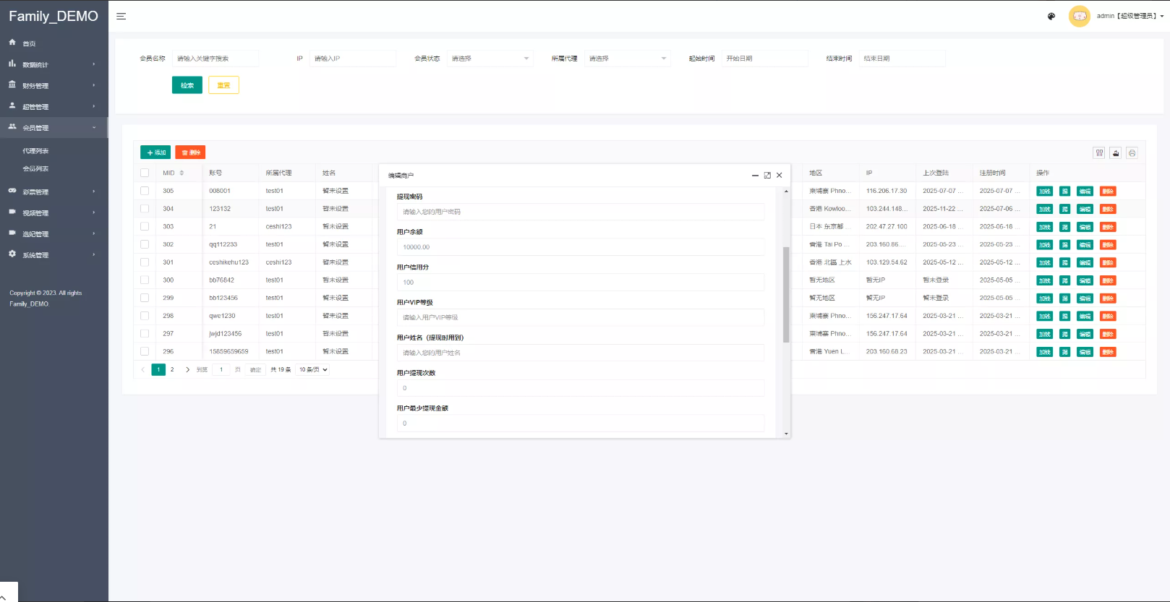
Task: Check the box for row MID 305
Action: point(145,191)
